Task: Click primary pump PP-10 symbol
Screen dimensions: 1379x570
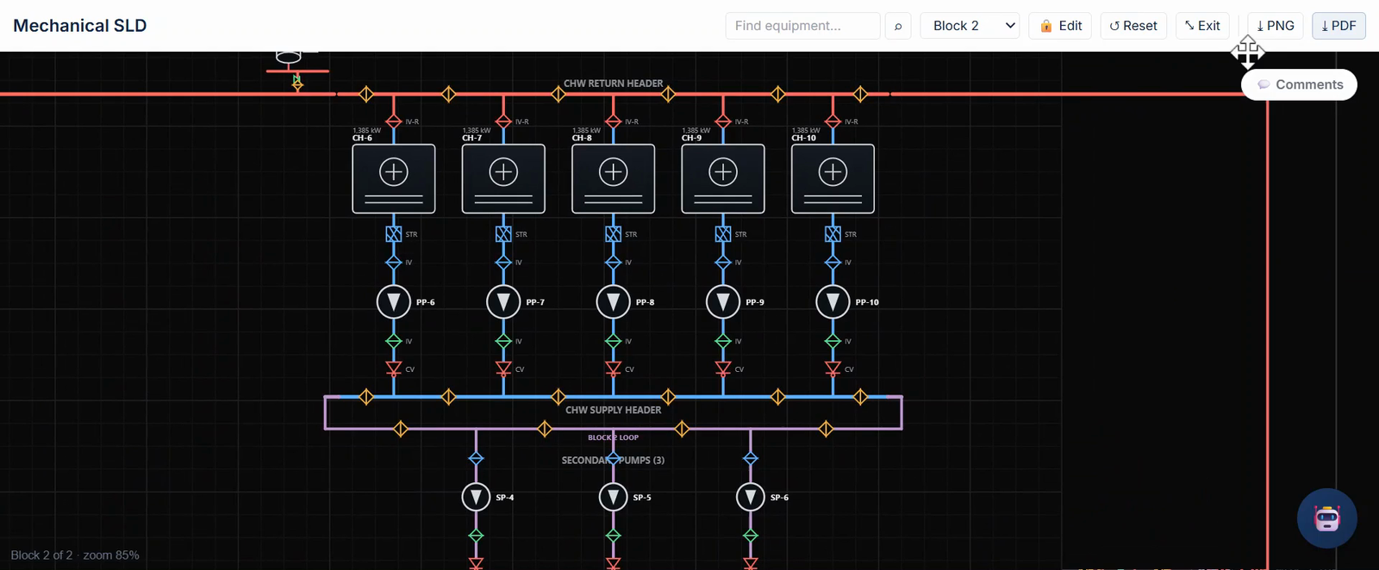Action: pos(833,302)
